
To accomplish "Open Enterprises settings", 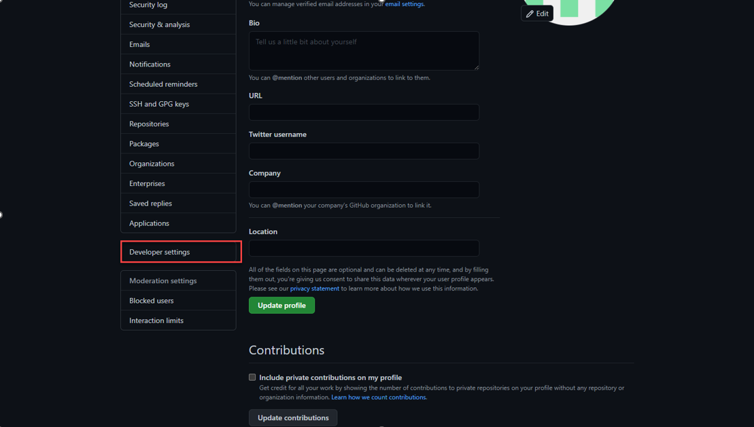I will 178,183.
